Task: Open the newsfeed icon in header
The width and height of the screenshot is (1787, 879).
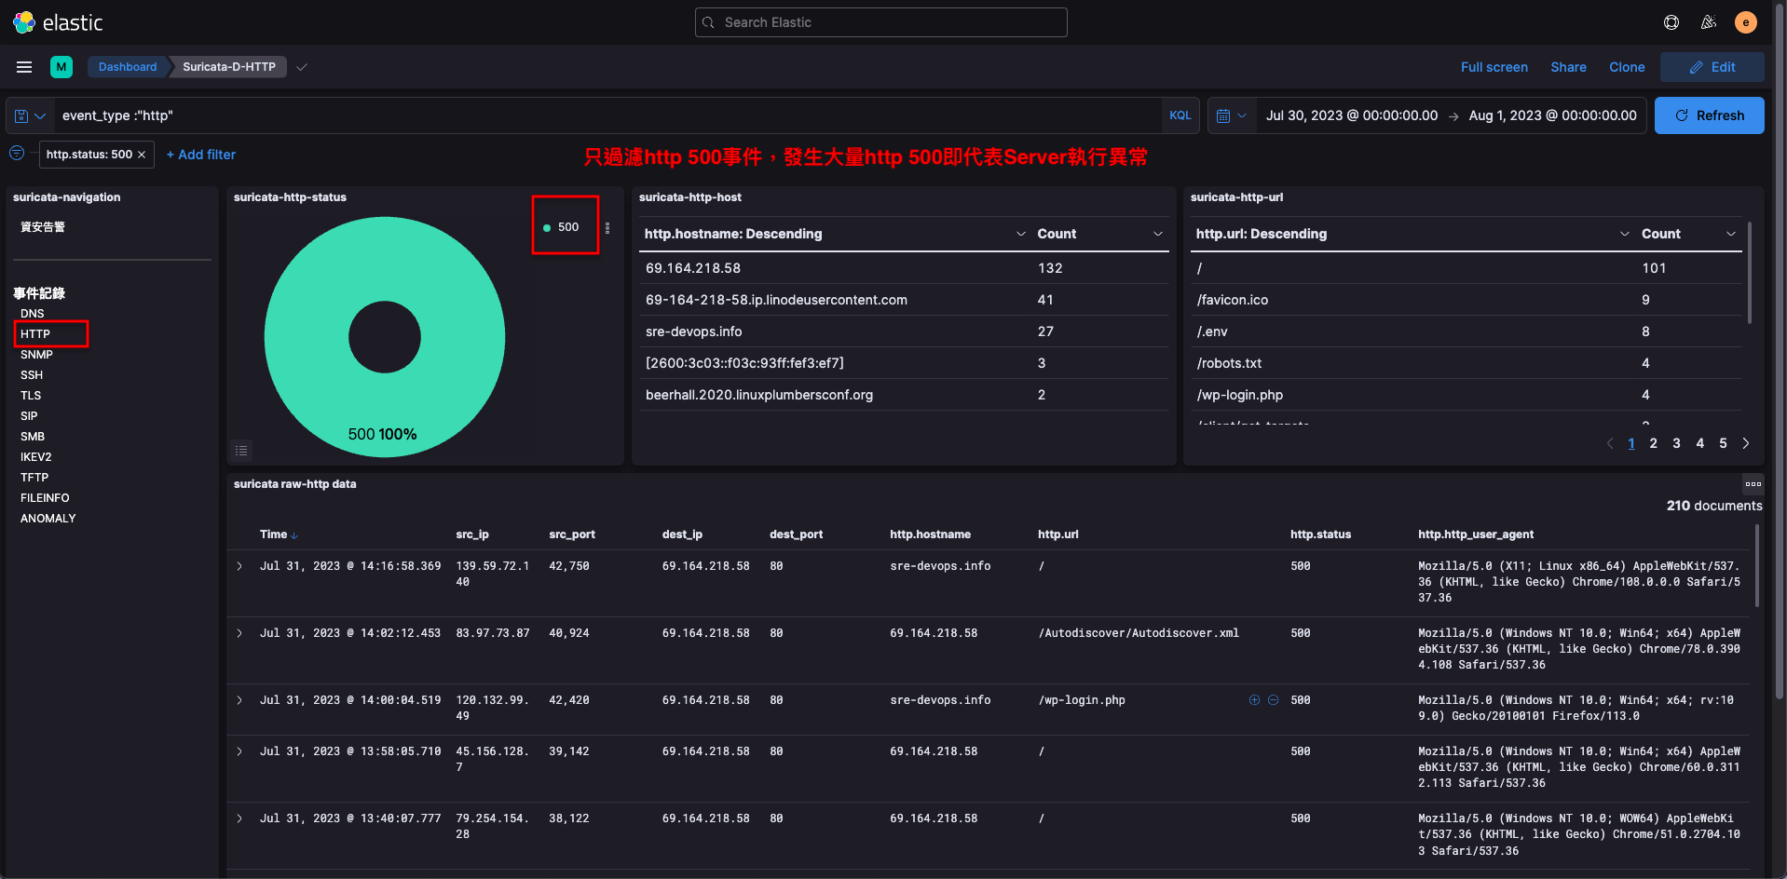Action: point(1709,22)
